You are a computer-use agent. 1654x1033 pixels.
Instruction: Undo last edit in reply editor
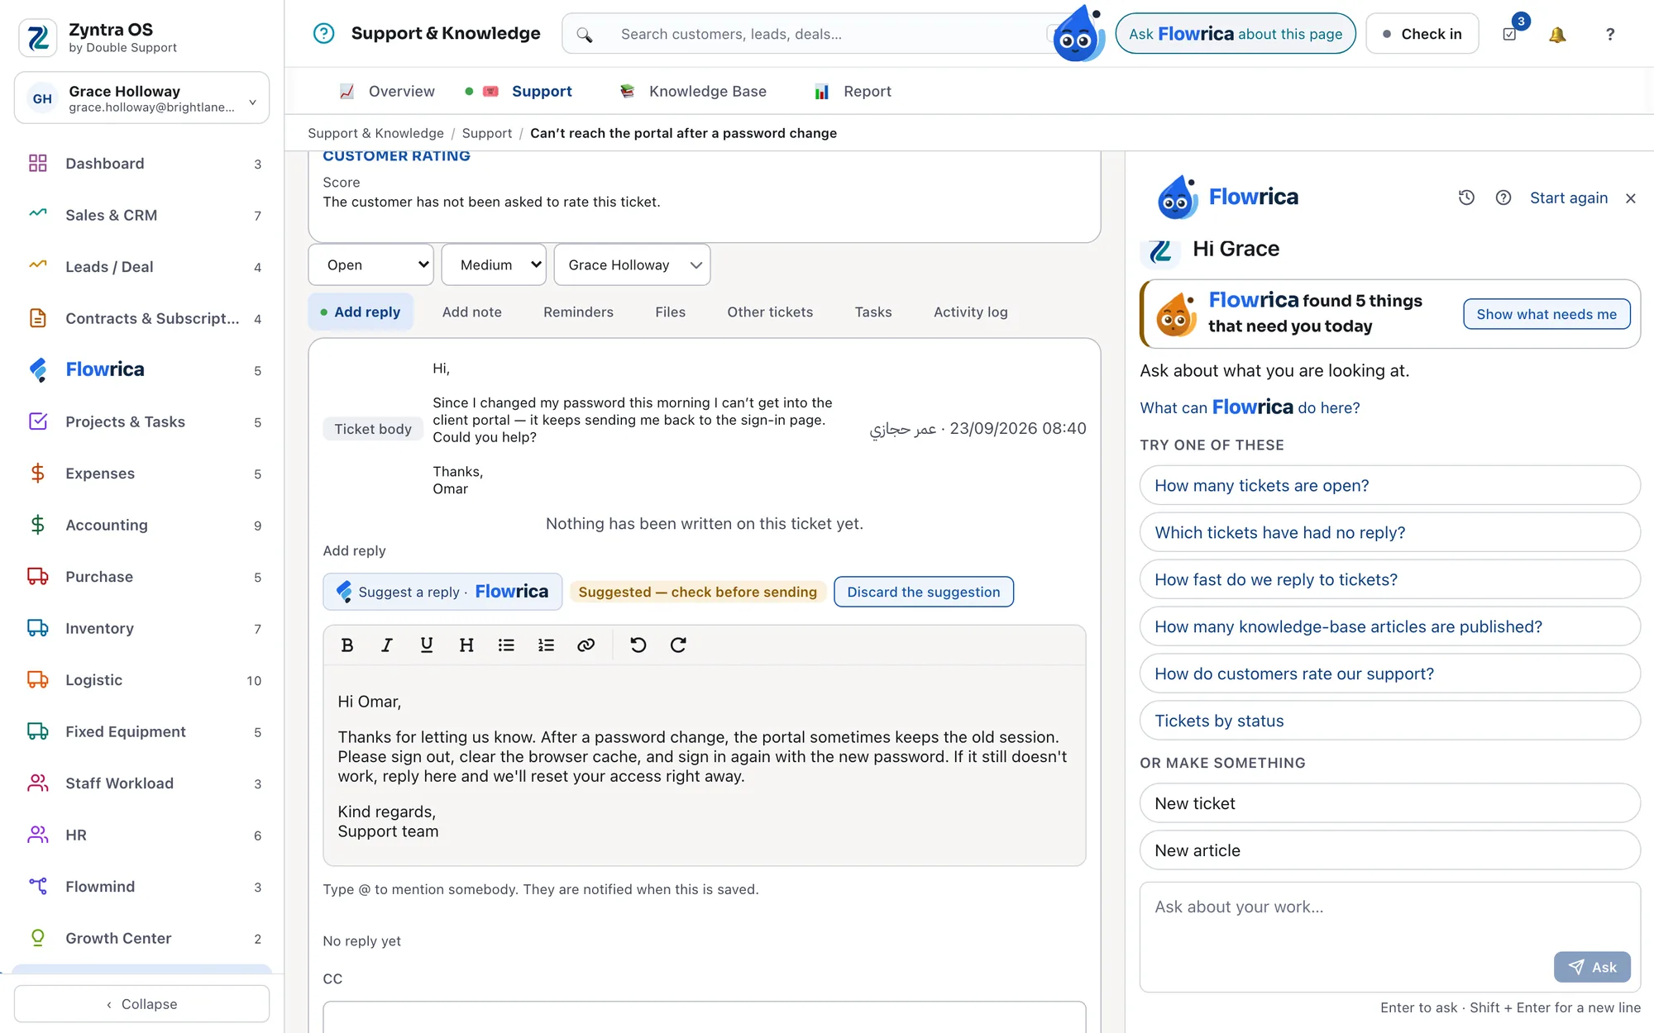[638, 645]
